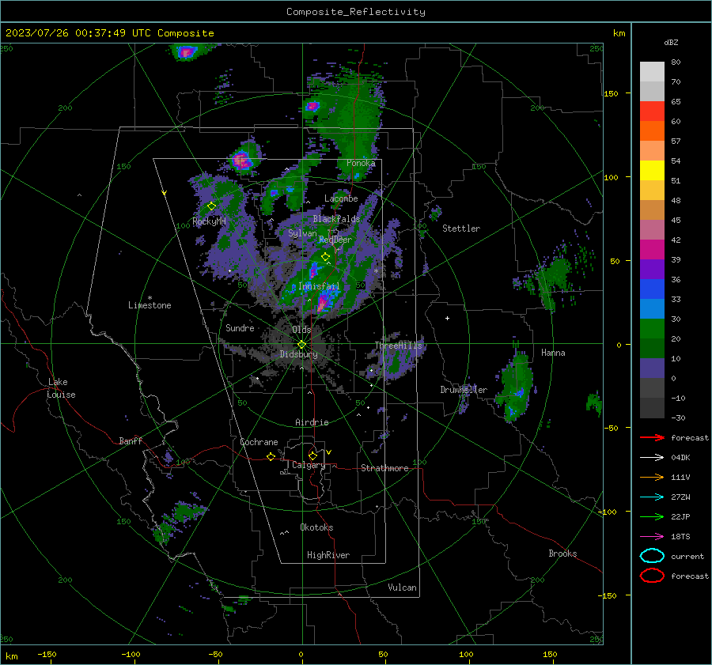Click the Ponoka city label
Screen dimensions: 712x665
point(361,163)
